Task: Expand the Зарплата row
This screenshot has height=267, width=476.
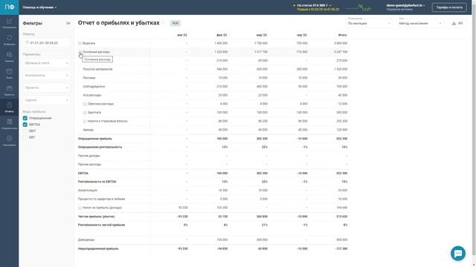Action: click(85, 112)
